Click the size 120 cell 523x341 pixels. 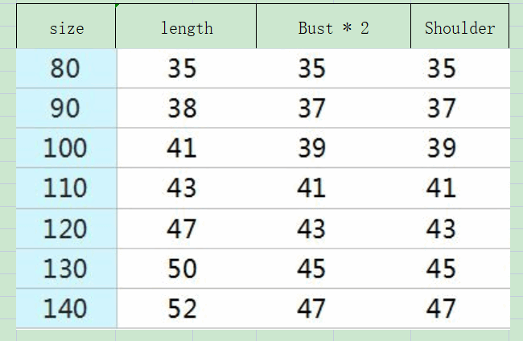(x=66, y=228)
